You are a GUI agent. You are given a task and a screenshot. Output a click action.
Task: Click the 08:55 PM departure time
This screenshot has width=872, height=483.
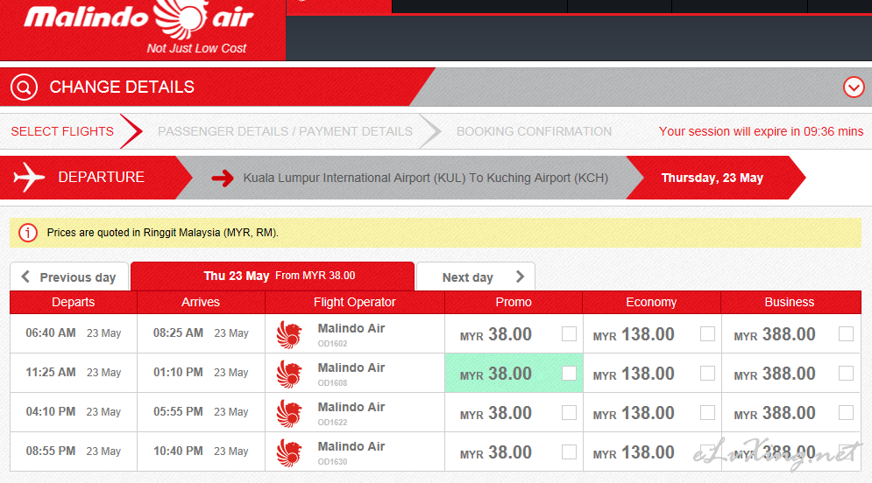tap(51, 451)
